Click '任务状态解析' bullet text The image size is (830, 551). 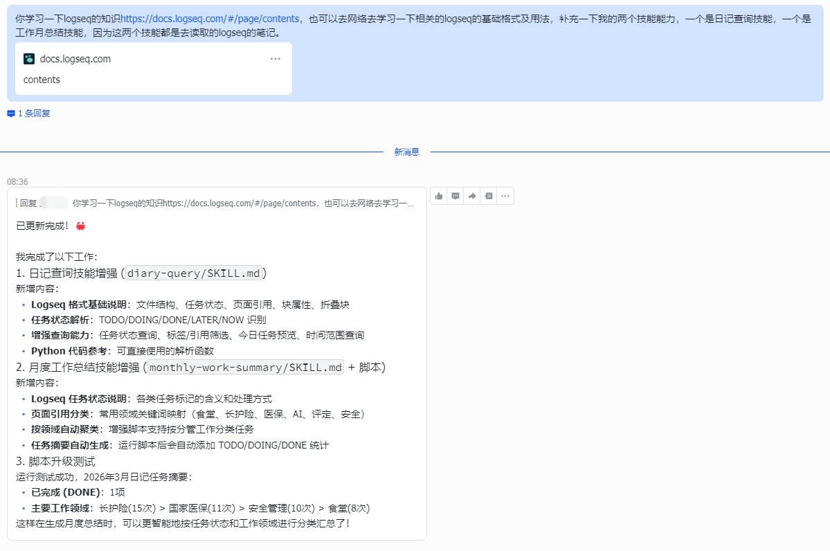[60, 320]
